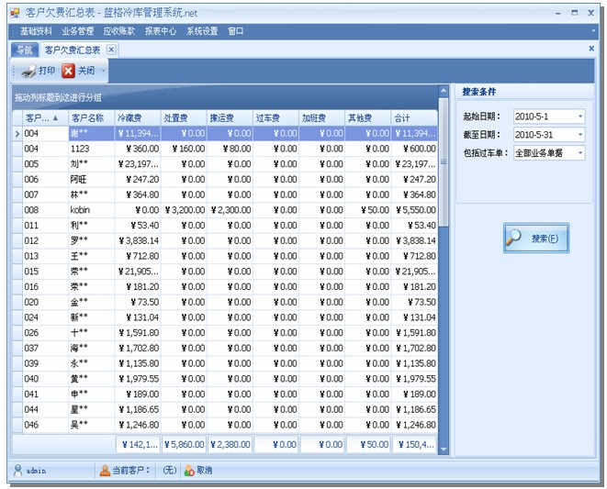This screenshot has height=489, width=607.
Task: Sort by the 客户 code column header
Action: coord(46,117)
